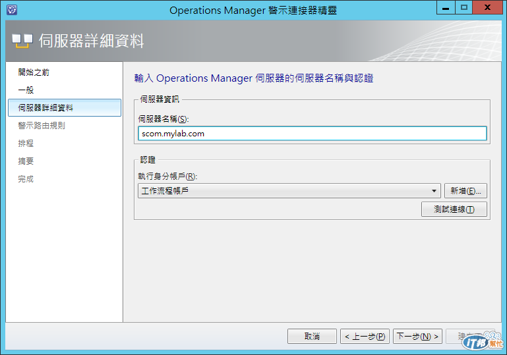Screen dimensions: 507x355
Task: Click the 伺服器名稱 input field
Action: 312,134
